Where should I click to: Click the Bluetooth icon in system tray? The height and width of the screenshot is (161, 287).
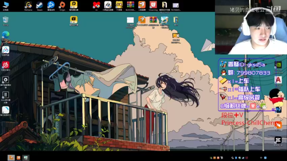(236, 158)
